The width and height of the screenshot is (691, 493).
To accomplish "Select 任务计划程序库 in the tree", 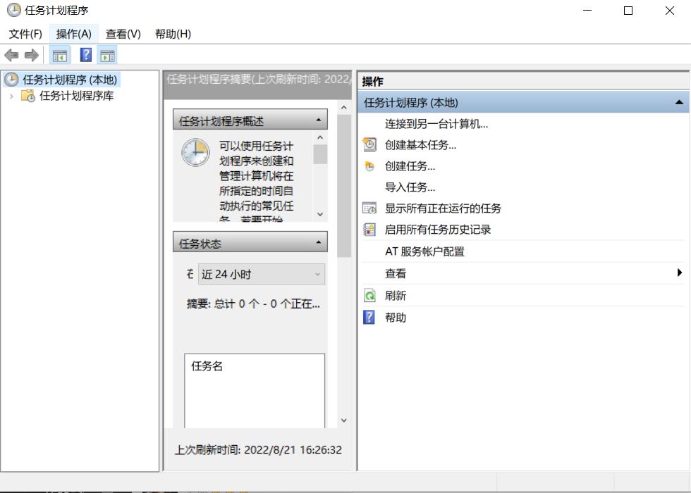I will coord(76,96).
